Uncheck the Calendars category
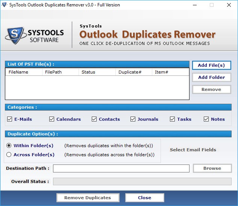Image resolution: width=238 pixels, height=206 pixels. [x=52, y=119]
